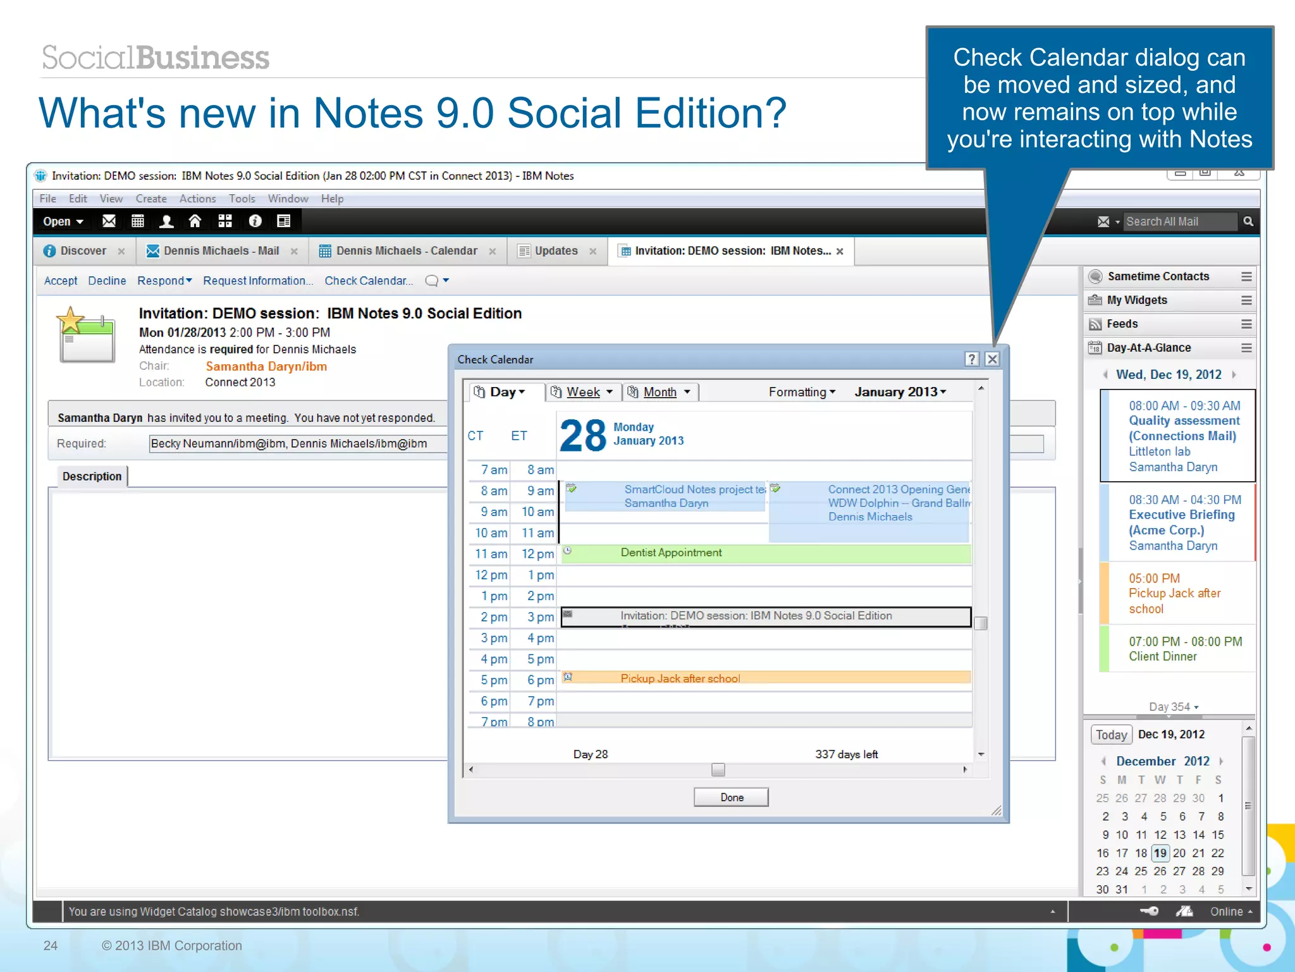1295x972 pixels.
Task: Go to previous day in Day-At-A-Glance
Action: [1105, 374]
